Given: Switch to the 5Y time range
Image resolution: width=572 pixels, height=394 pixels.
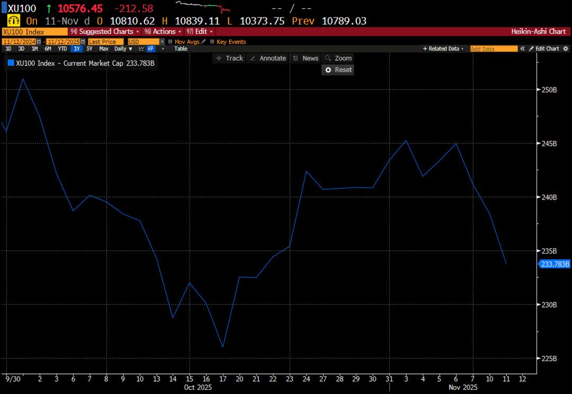Looking at the screenshot, I should pyautogui.click(x=89, y=49).
